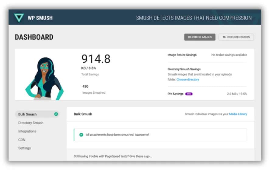Click the Pro Savings label
Image resolution: width=269 pixels, height=170 pixels.
point(175,94)
